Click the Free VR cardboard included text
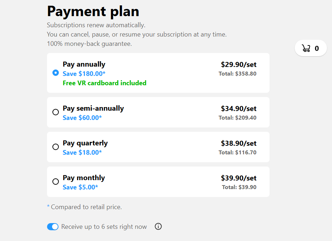This screenshot has width=332, height=241. point(104,83)
